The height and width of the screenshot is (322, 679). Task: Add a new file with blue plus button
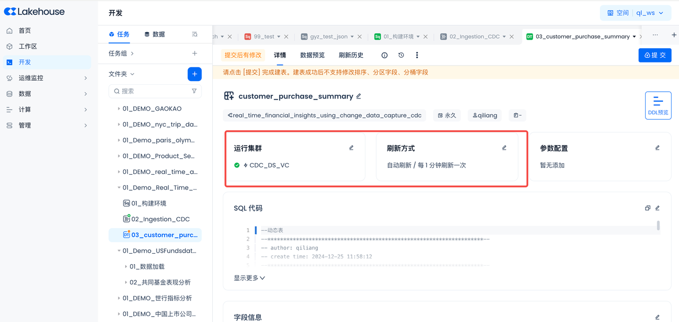coord(195,74)
